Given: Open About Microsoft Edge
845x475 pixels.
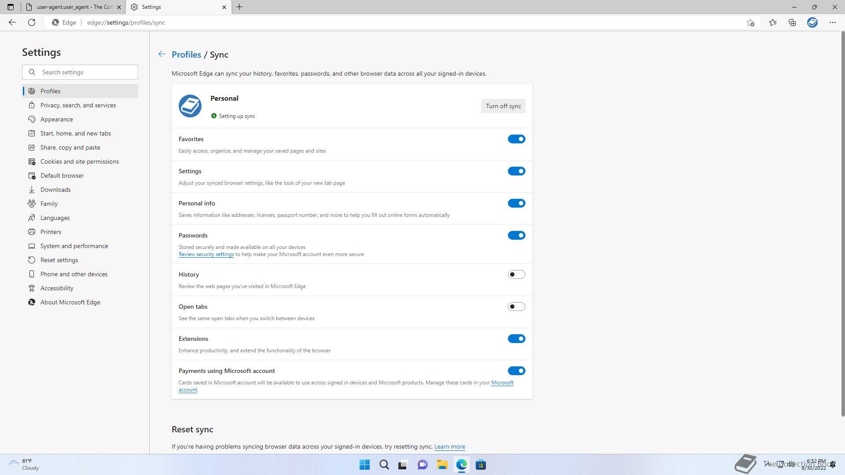Looking at the screenshot, I should pos(80,302).
